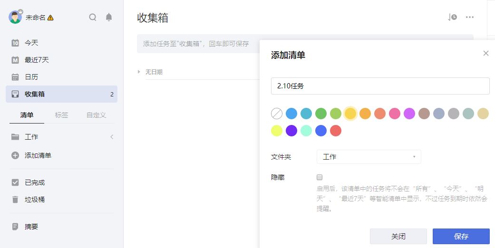Click the plus icon beside 添加清单
Screen dimensions: 495x248
[x=15, y=155]
